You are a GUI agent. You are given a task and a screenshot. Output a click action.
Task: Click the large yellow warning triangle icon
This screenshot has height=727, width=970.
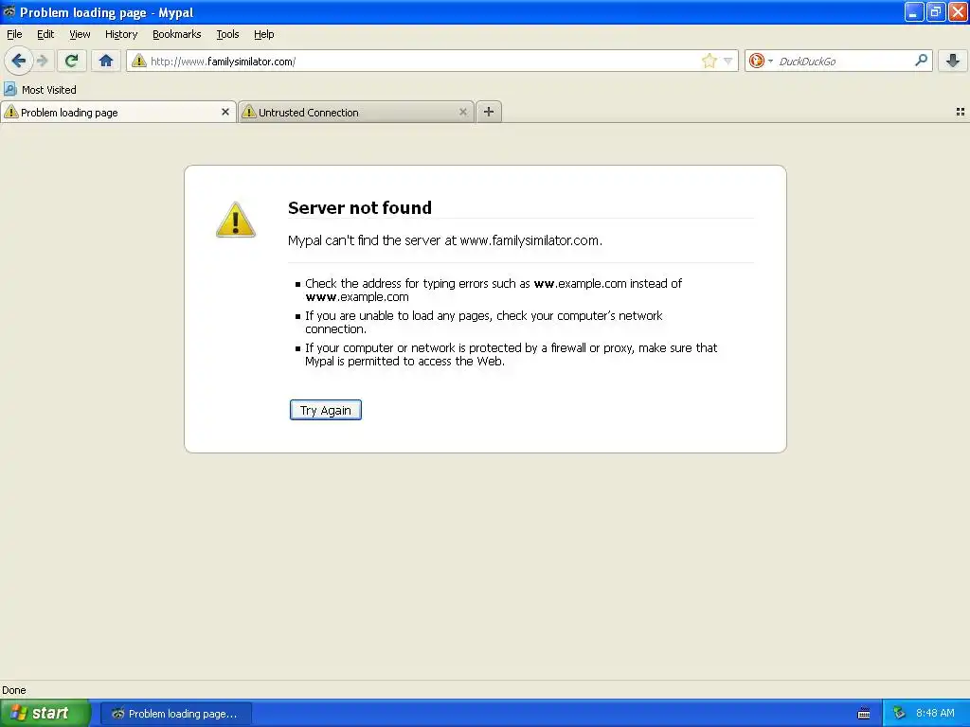point(236,220)
